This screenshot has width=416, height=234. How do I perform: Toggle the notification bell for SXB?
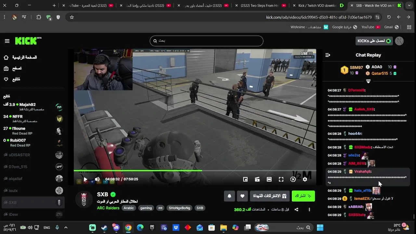tap(229, 196)
